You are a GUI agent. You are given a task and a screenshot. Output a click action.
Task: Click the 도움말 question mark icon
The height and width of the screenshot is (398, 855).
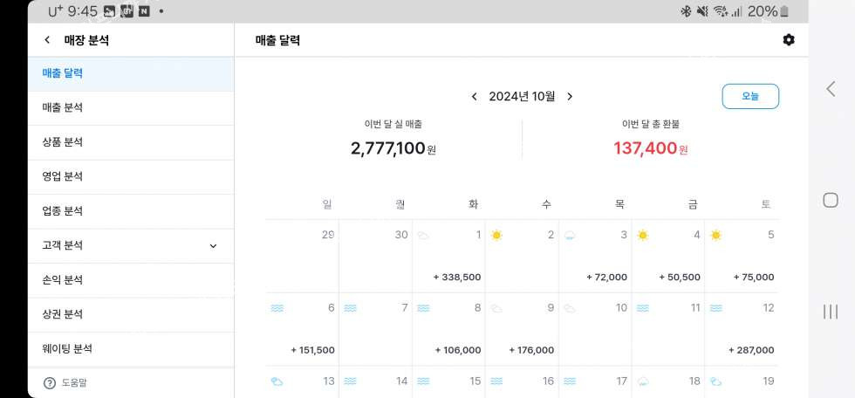coord(49,382)
